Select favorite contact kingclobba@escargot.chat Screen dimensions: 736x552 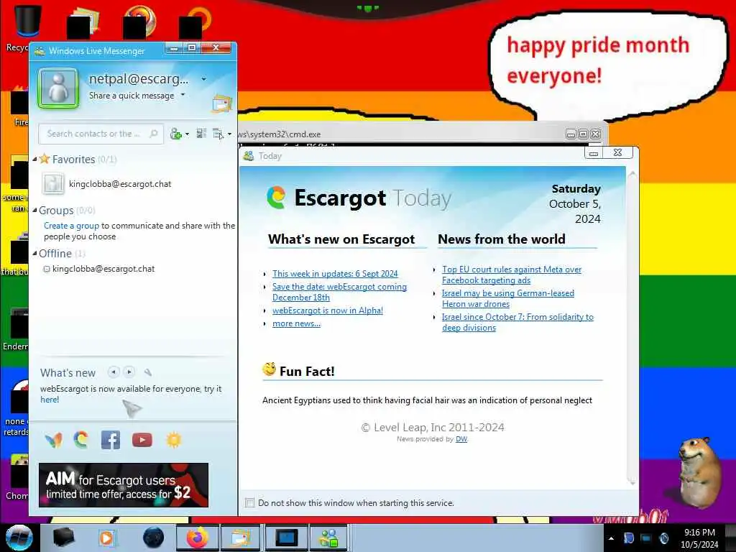[x=120, y=184]
